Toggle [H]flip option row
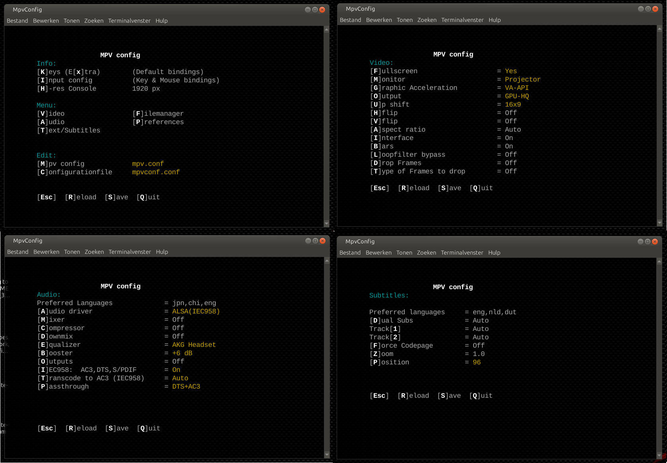Screen dimensions: 667x463 [443, 113]
